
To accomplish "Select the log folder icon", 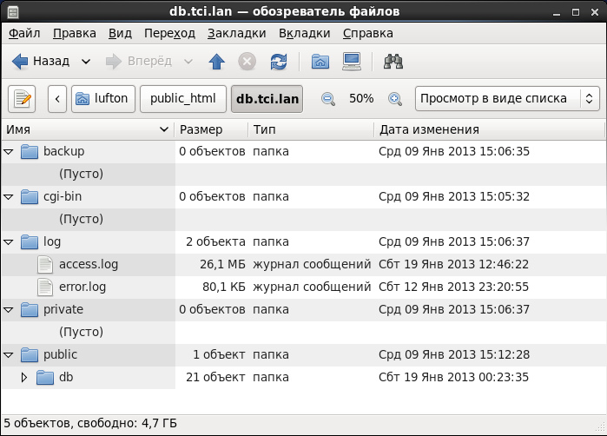I will coord(30,242).
